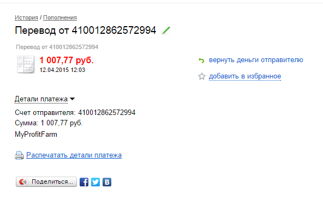
Task: Go to Пополнения breadcrumb
Action: click(x=60, y=17)
